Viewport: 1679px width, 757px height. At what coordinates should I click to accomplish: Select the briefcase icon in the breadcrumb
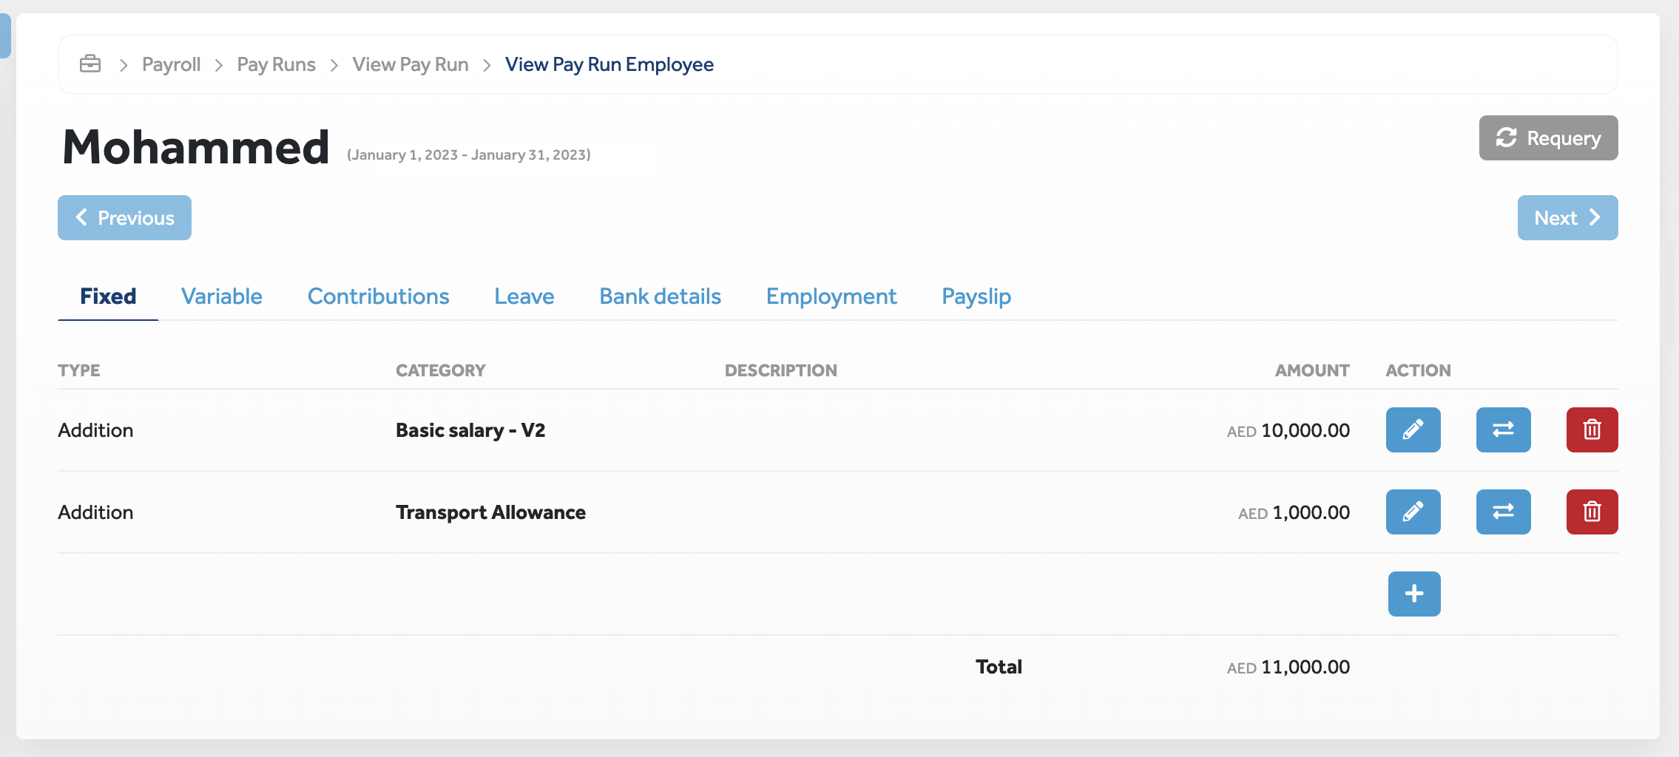click(90, 64)
